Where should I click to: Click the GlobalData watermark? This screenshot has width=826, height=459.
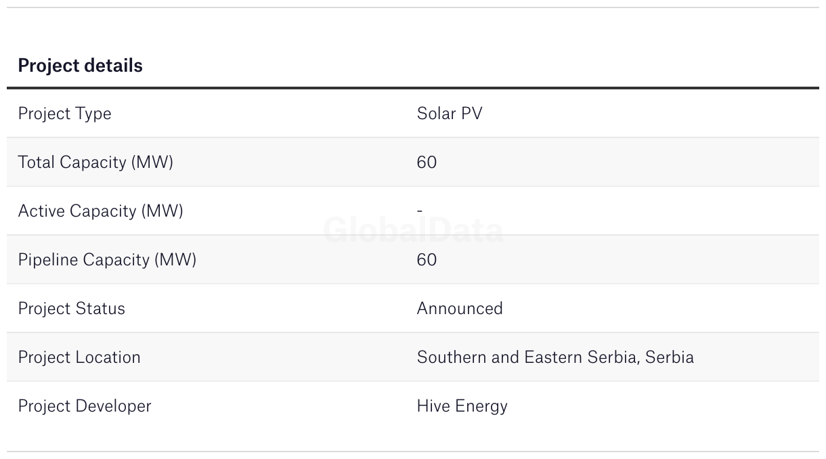tap(413, 231)
